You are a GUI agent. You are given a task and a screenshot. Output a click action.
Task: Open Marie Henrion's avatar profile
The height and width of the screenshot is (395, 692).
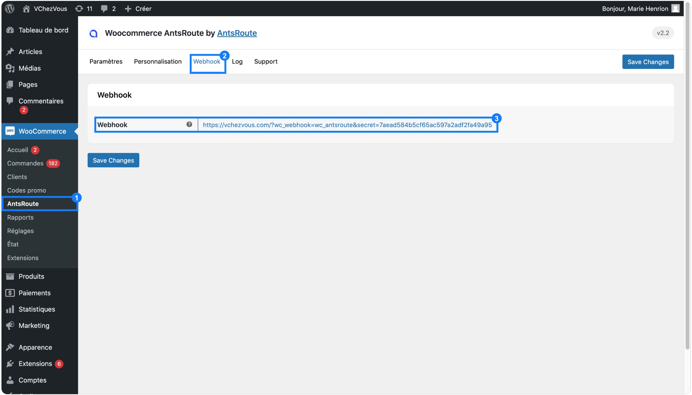coord(676,9)
